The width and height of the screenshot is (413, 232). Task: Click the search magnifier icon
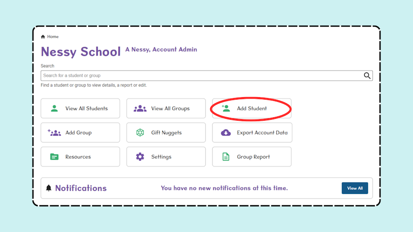[x=367, y=76]
